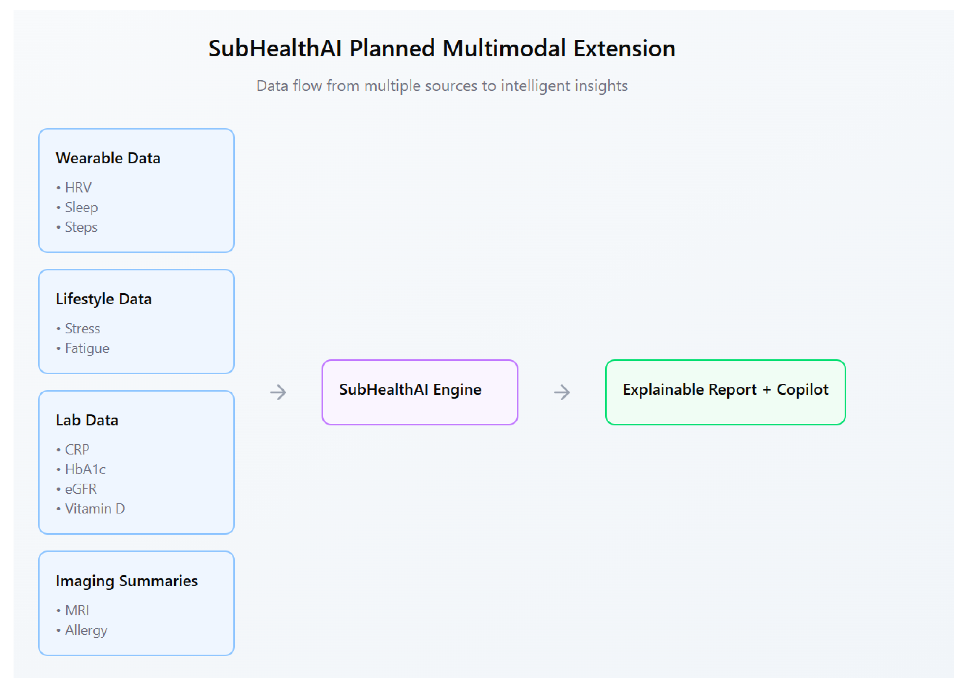The image size is (964, 685).
Task: Select the Steps bullet item
Action: coord(81,227)
